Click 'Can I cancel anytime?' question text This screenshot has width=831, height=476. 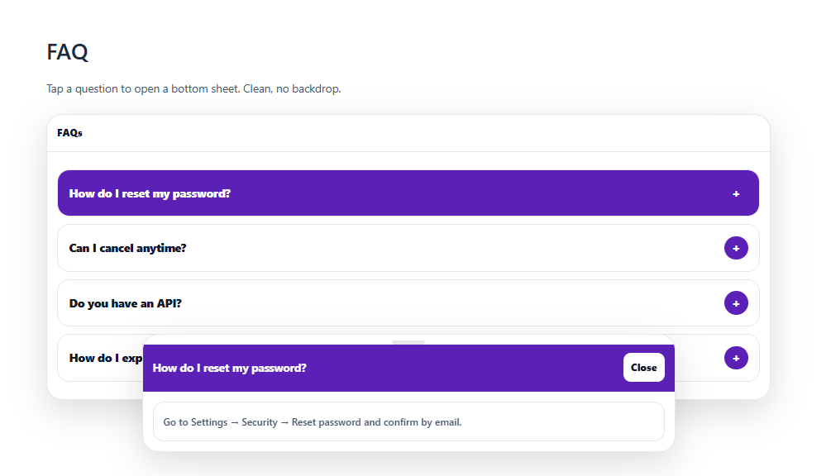(127, 248)
